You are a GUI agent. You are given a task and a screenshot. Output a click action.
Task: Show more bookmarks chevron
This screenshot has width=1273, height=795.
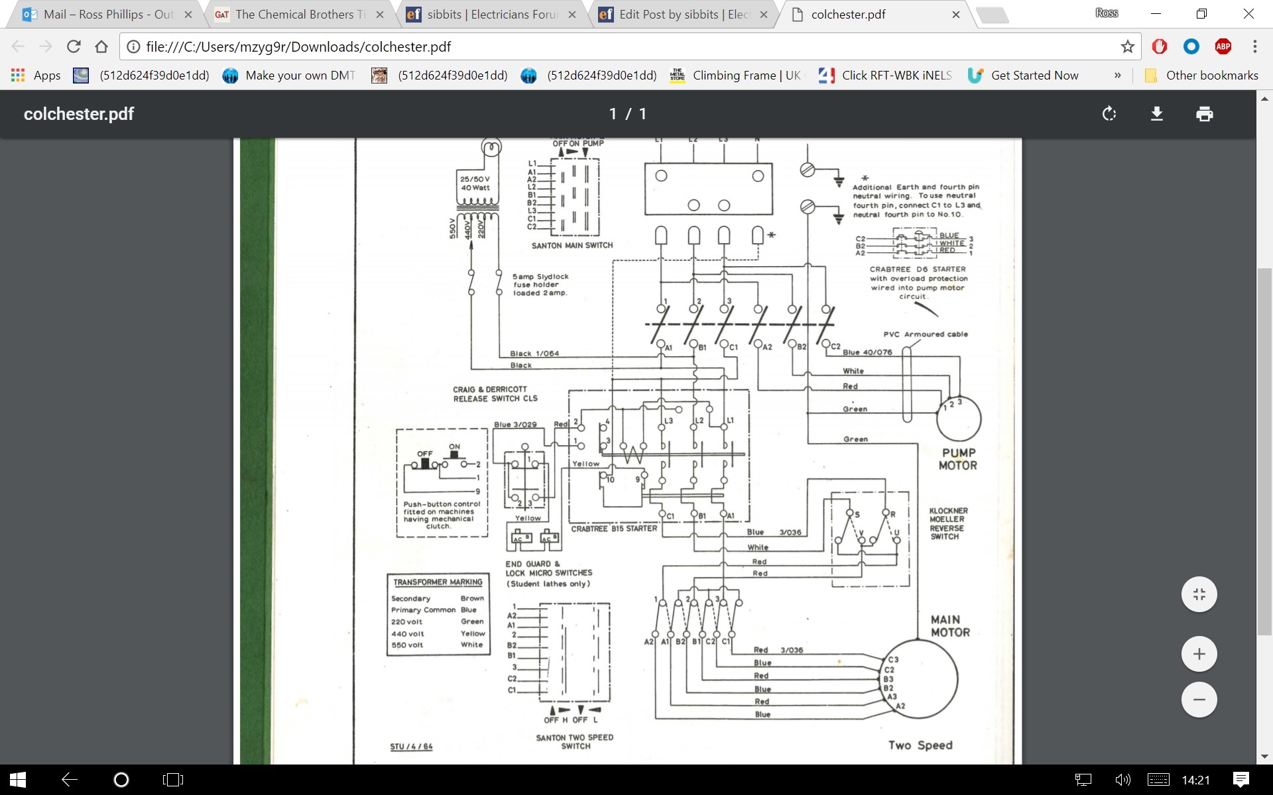point(1118,76)
